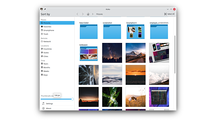Group pictures by Weeks
The height and width of the screenshot is (121, 216).
coord(46,71)
